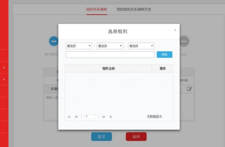
Task: Click the organization search text field
Action: (x=110, y=55)
